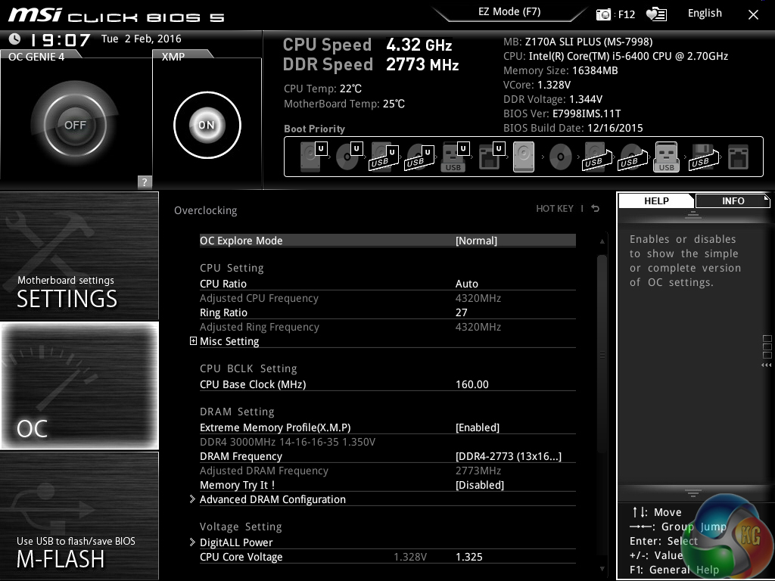This screenshot has width=775, height=581.
Task: Expand Advanced DRAM Configuration submenu
Action: [x=272, y=499]
